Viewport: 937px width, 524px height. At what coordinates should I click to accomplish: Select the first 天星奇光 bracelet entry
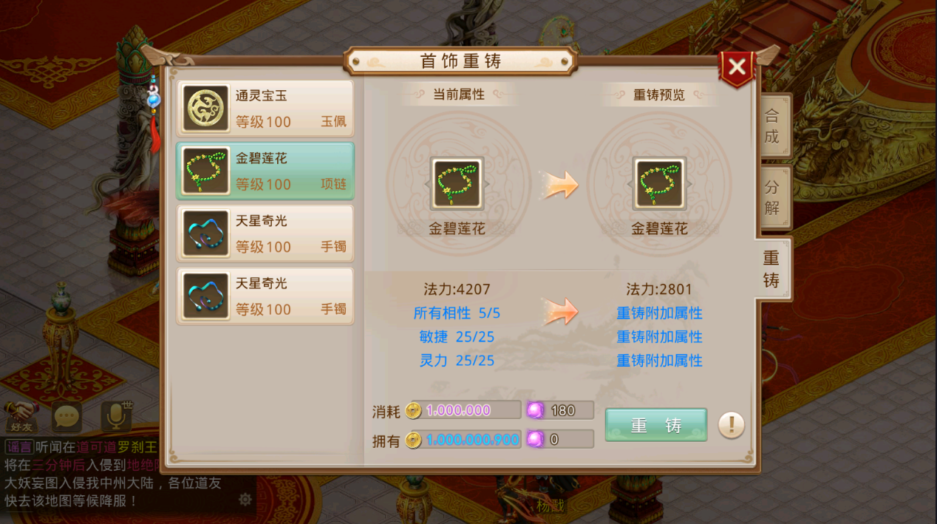(x=265, y=234)
